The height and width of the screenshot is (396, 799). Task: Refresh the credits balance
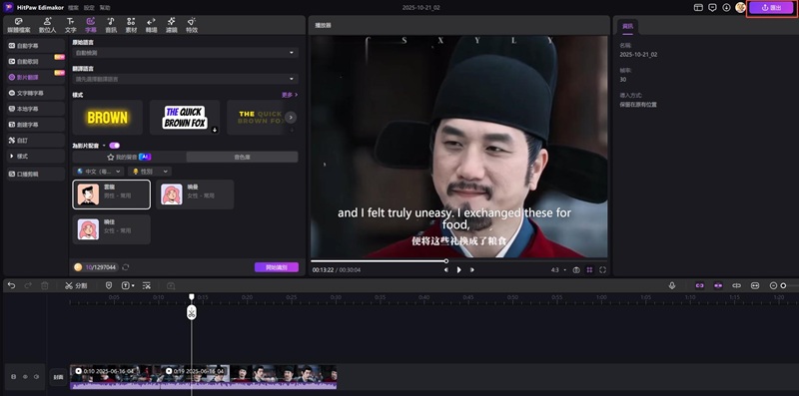pos(126,267)
